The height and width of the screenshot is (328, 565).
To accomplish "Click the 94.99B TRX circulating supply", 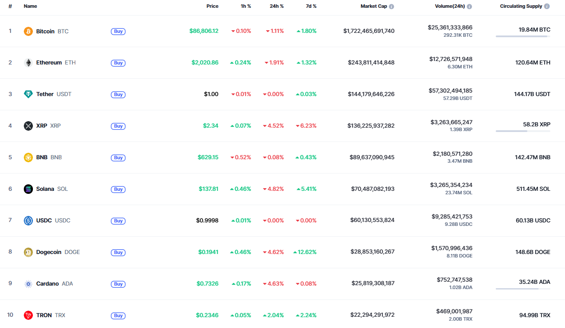I will (x=535, y=315).
